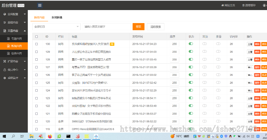This screenshot has height=140, width=267.
Task: Collapse 文章内容 via its up arrow
Action: tap(25, 31)
